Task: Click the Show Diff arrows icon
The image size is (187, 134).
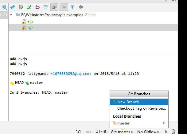Action: [13, 6]
